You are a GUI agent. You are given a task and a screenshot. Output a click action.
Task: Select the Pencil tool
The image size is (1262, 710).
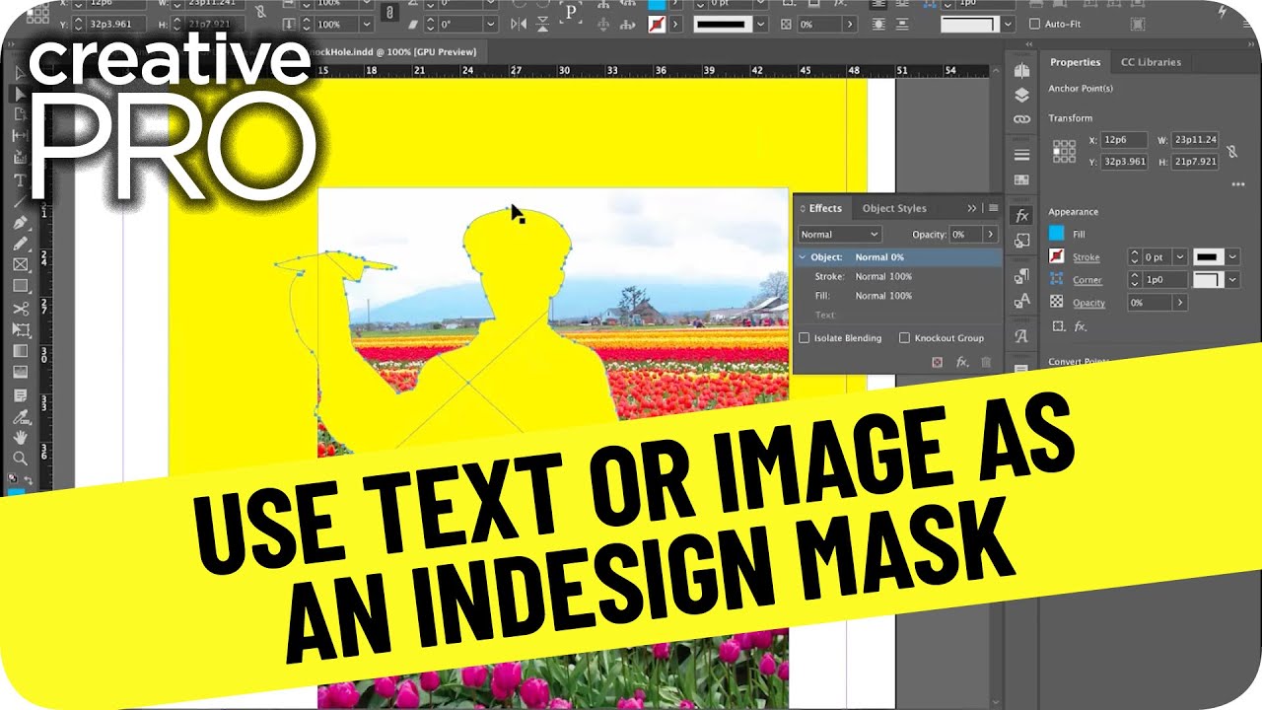tap(20, 243)
